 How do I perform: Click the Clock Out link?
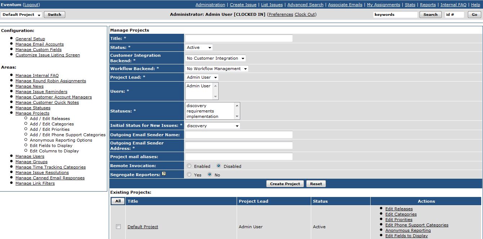(305, 14)
